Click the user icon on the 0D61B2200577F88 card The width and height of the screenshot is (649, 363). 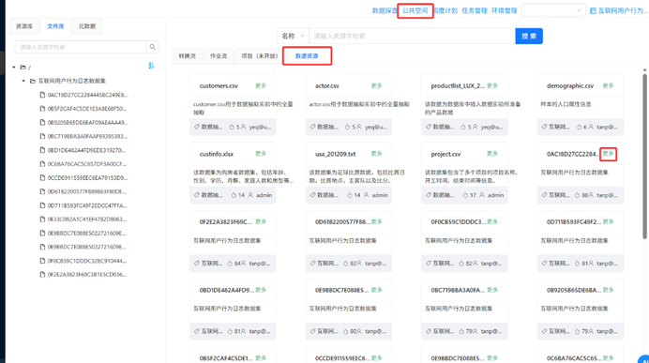359,264
